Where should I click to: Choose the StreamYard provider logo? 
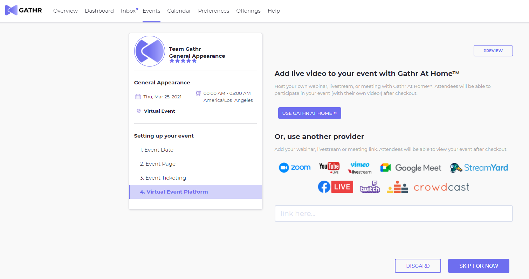click(479, 168)
